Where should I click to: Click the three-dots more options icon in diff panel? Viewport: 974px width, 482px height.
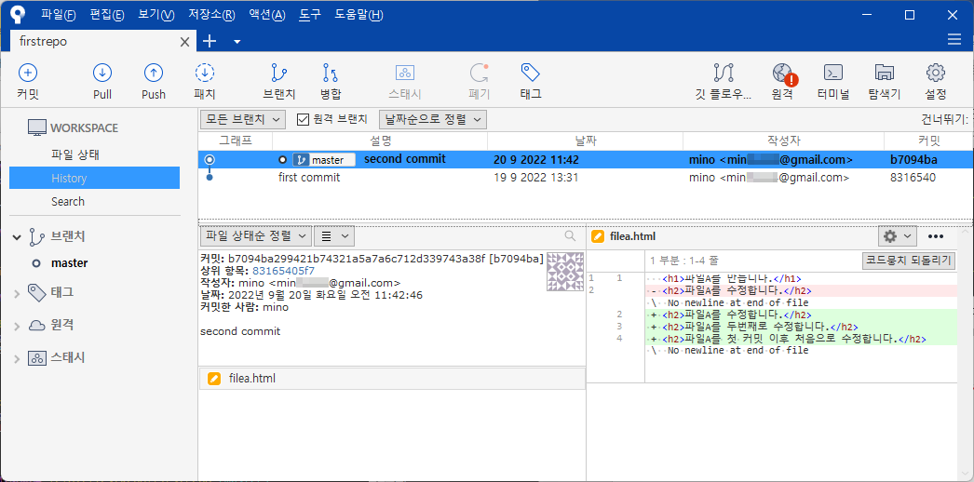pos(936,236)
